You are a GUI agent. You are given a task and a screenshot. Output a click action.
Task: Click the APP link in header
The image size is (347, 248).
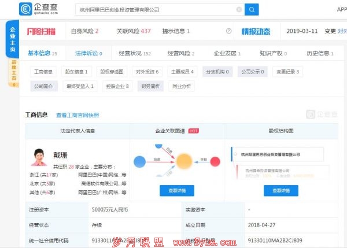[342, 9]
